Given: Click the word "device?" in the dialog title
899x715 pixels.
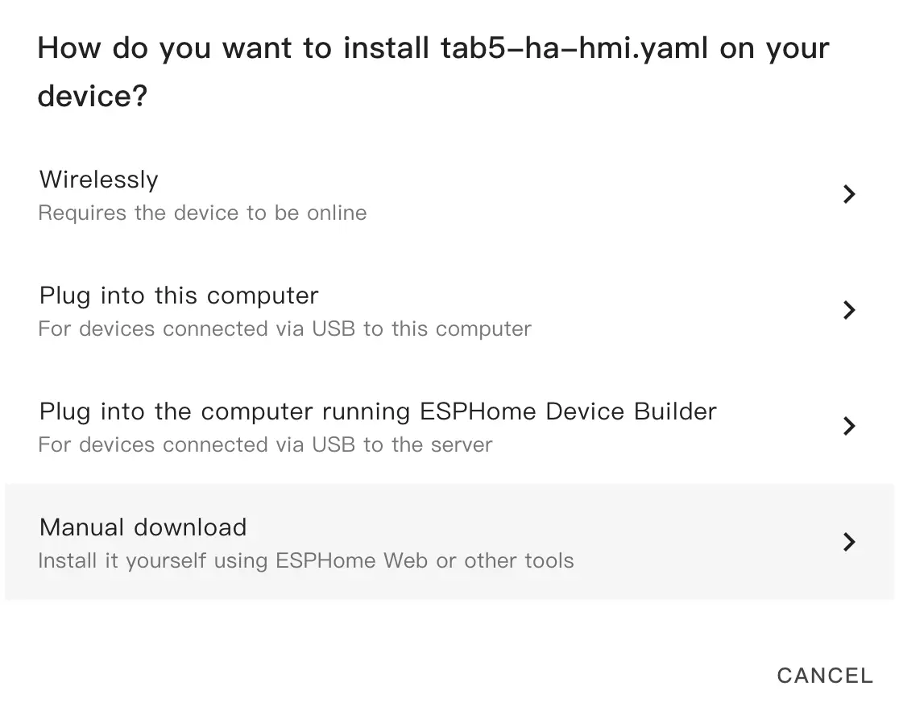Looking at the screenshot, I should (x=93, y=97).
